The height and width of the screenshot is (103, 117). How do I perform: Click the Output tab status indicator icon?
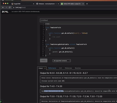click(45, 68)
